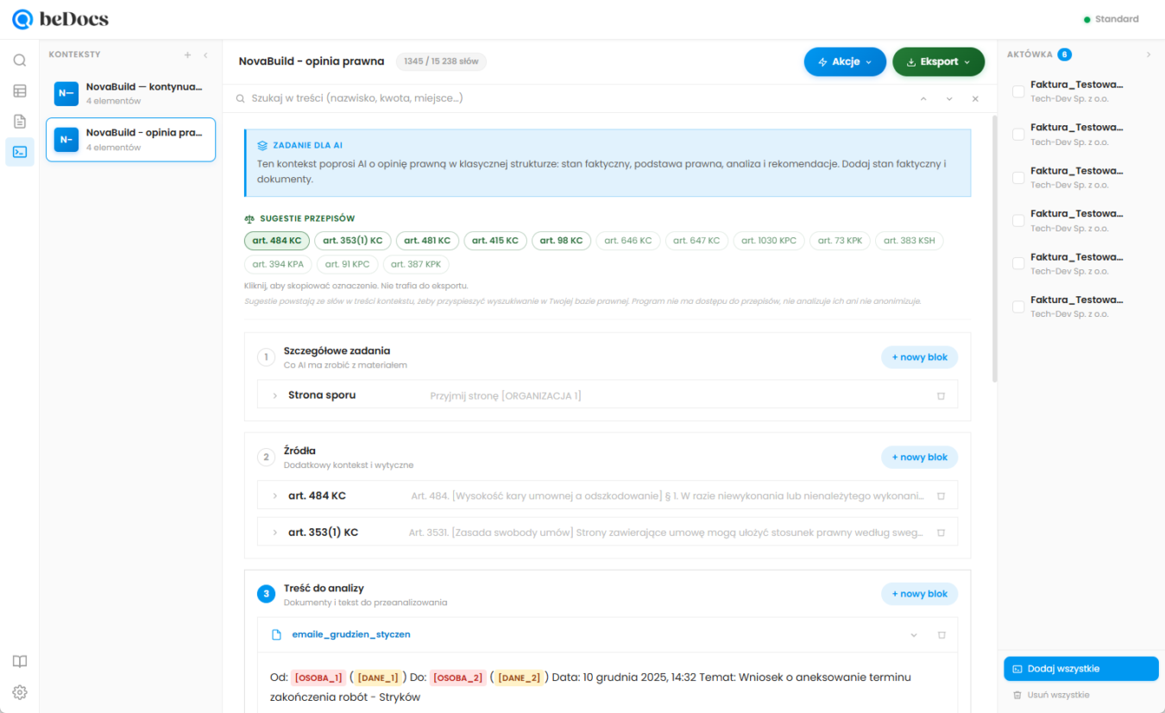
Task: Tick the last Faktura_Testowa checkbox in Aktówka
Action: click(x=1018, y=306)
